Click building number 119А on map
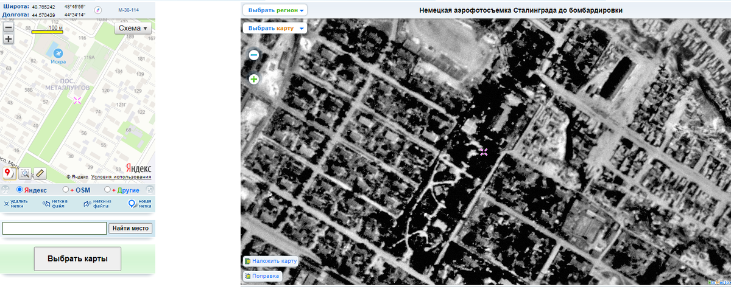This screenshot has width=731, height=287. tap(90, 57)
